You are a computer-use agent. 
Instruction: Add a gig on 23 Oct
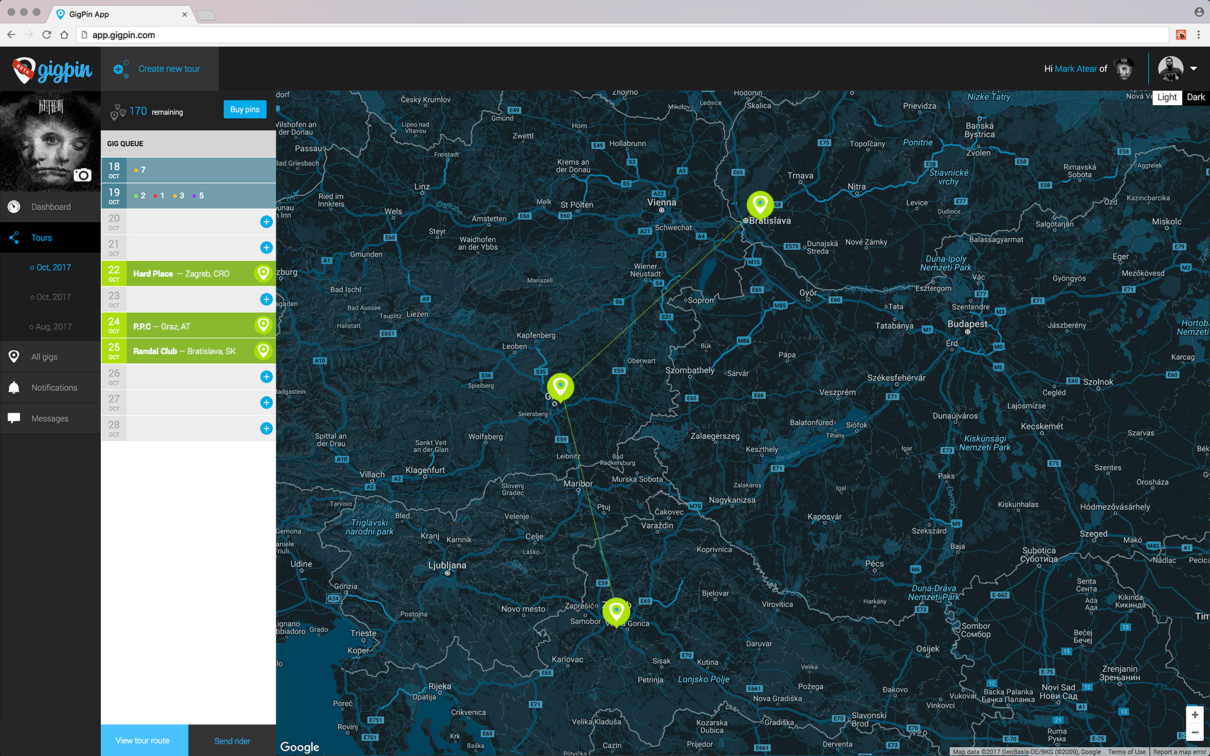pyautogui.click(x=266, y=299)
